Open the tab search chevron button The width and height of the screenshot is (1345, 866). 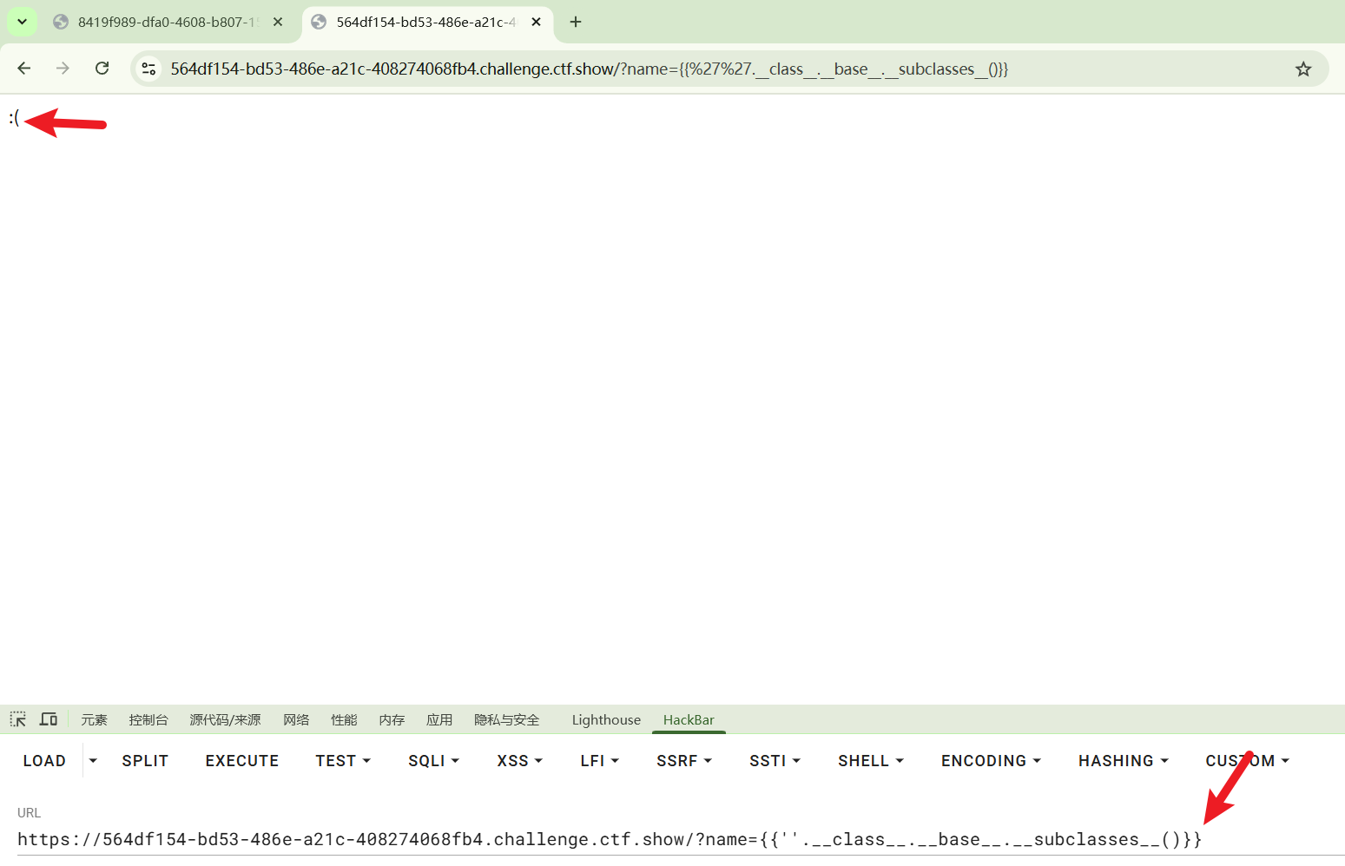[x=22, y=22]
